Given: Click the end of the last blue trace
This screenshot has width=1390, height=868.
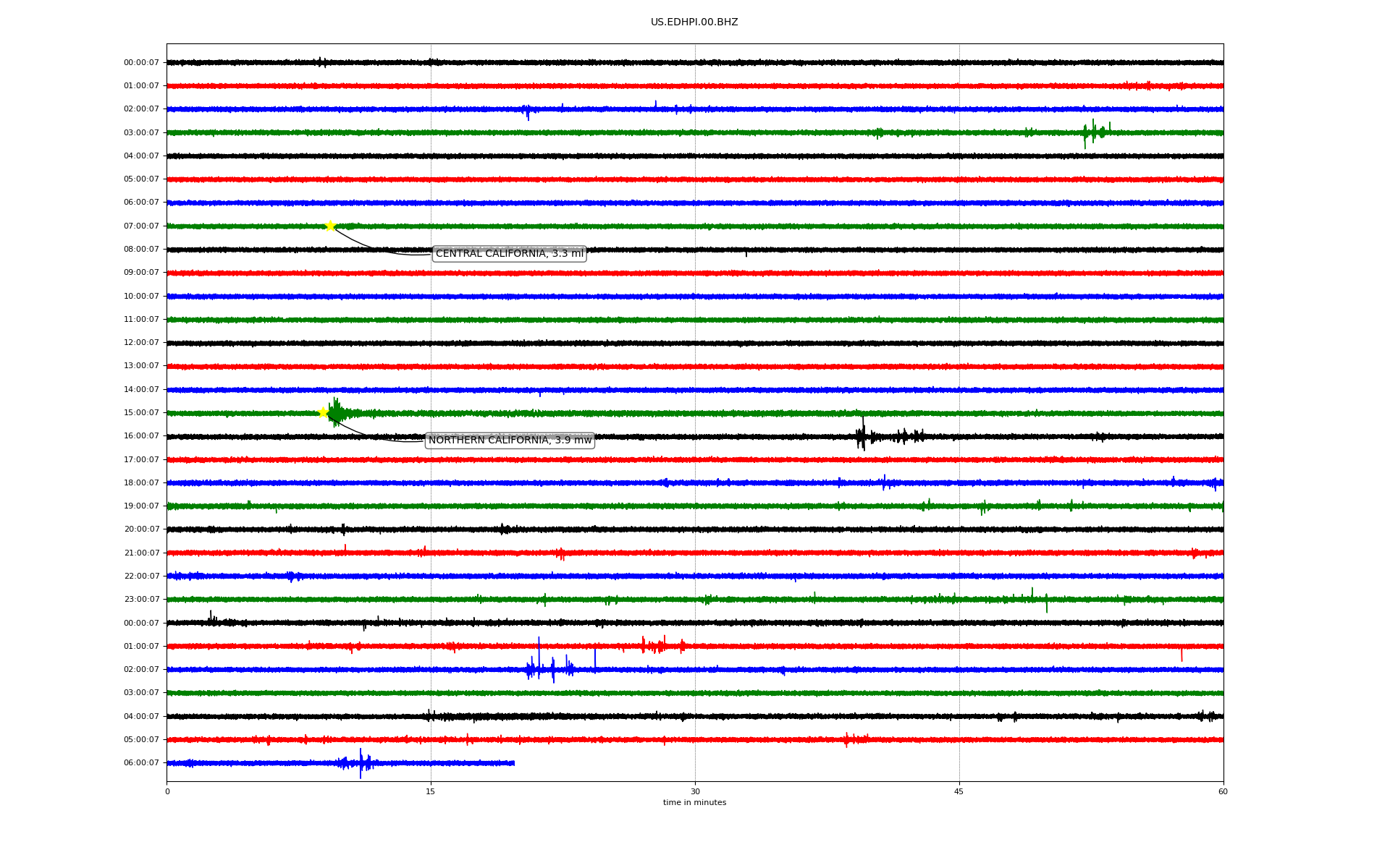Looking at the screenshot, I should [513, 763].
